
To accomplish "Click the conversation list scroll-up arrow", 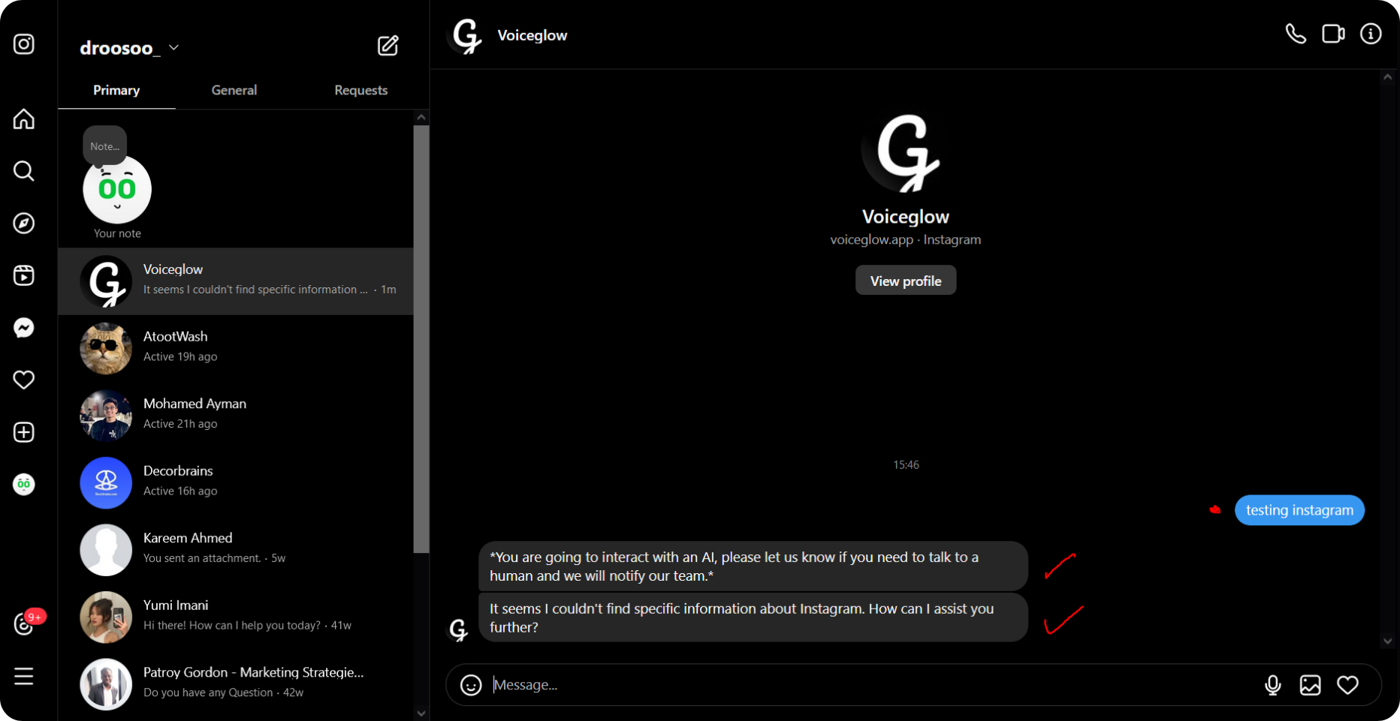I will pyautogui.click(x=421, y=117).
